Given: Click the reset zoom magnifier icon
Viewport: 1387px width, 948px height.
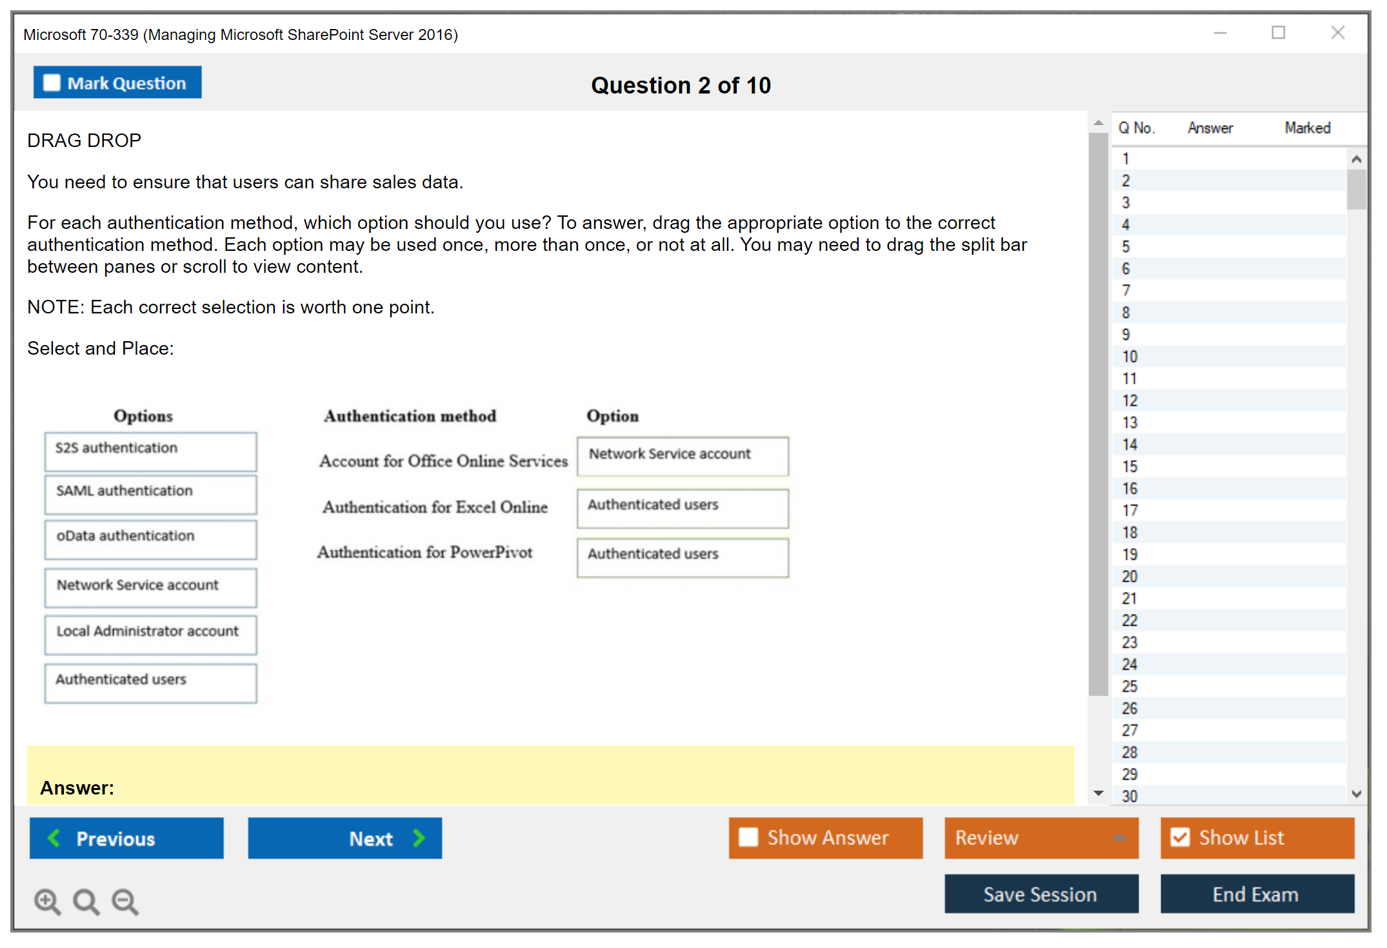Looking at the screenshot, I should click(x=86, y=902).
